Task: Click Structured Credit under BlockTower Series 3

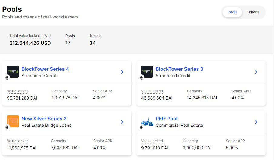Action: [x=173, y=76]
